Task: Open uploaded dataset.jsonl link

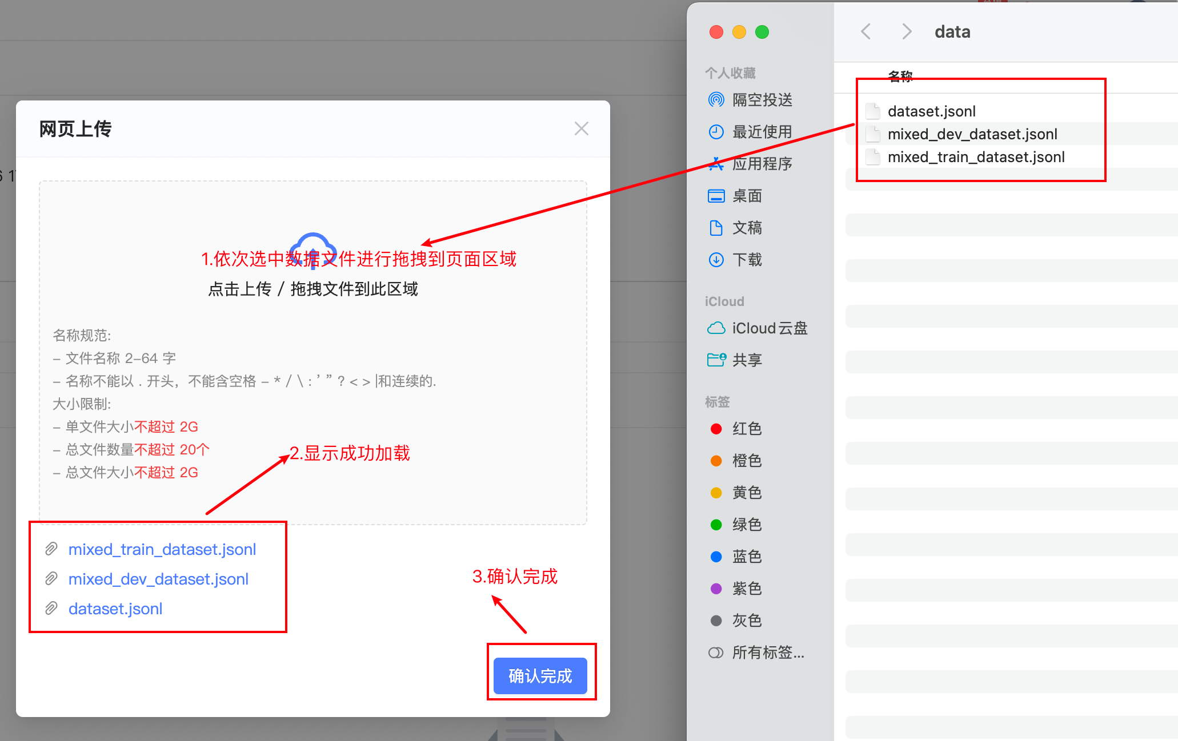Action: pos(115,609)
